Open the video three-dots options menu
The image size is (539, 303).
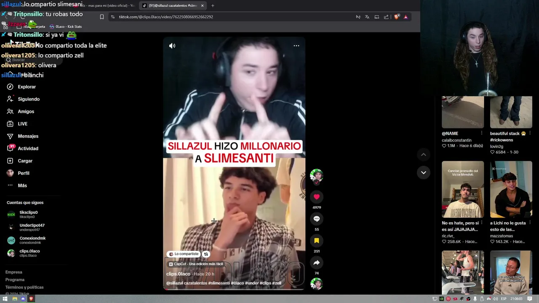tap(296, 46)
